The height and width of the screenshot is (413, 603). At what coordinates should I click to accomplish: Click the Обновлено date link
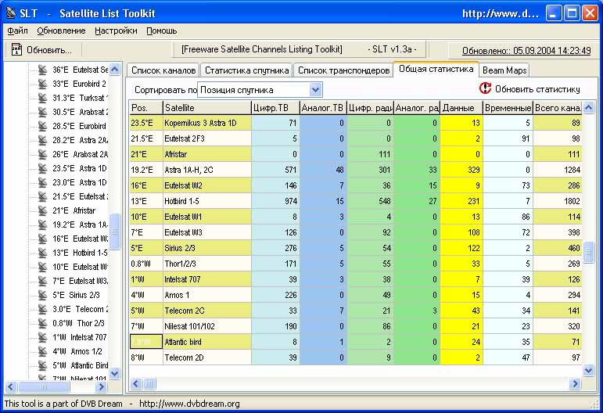(x=526, y=51)
